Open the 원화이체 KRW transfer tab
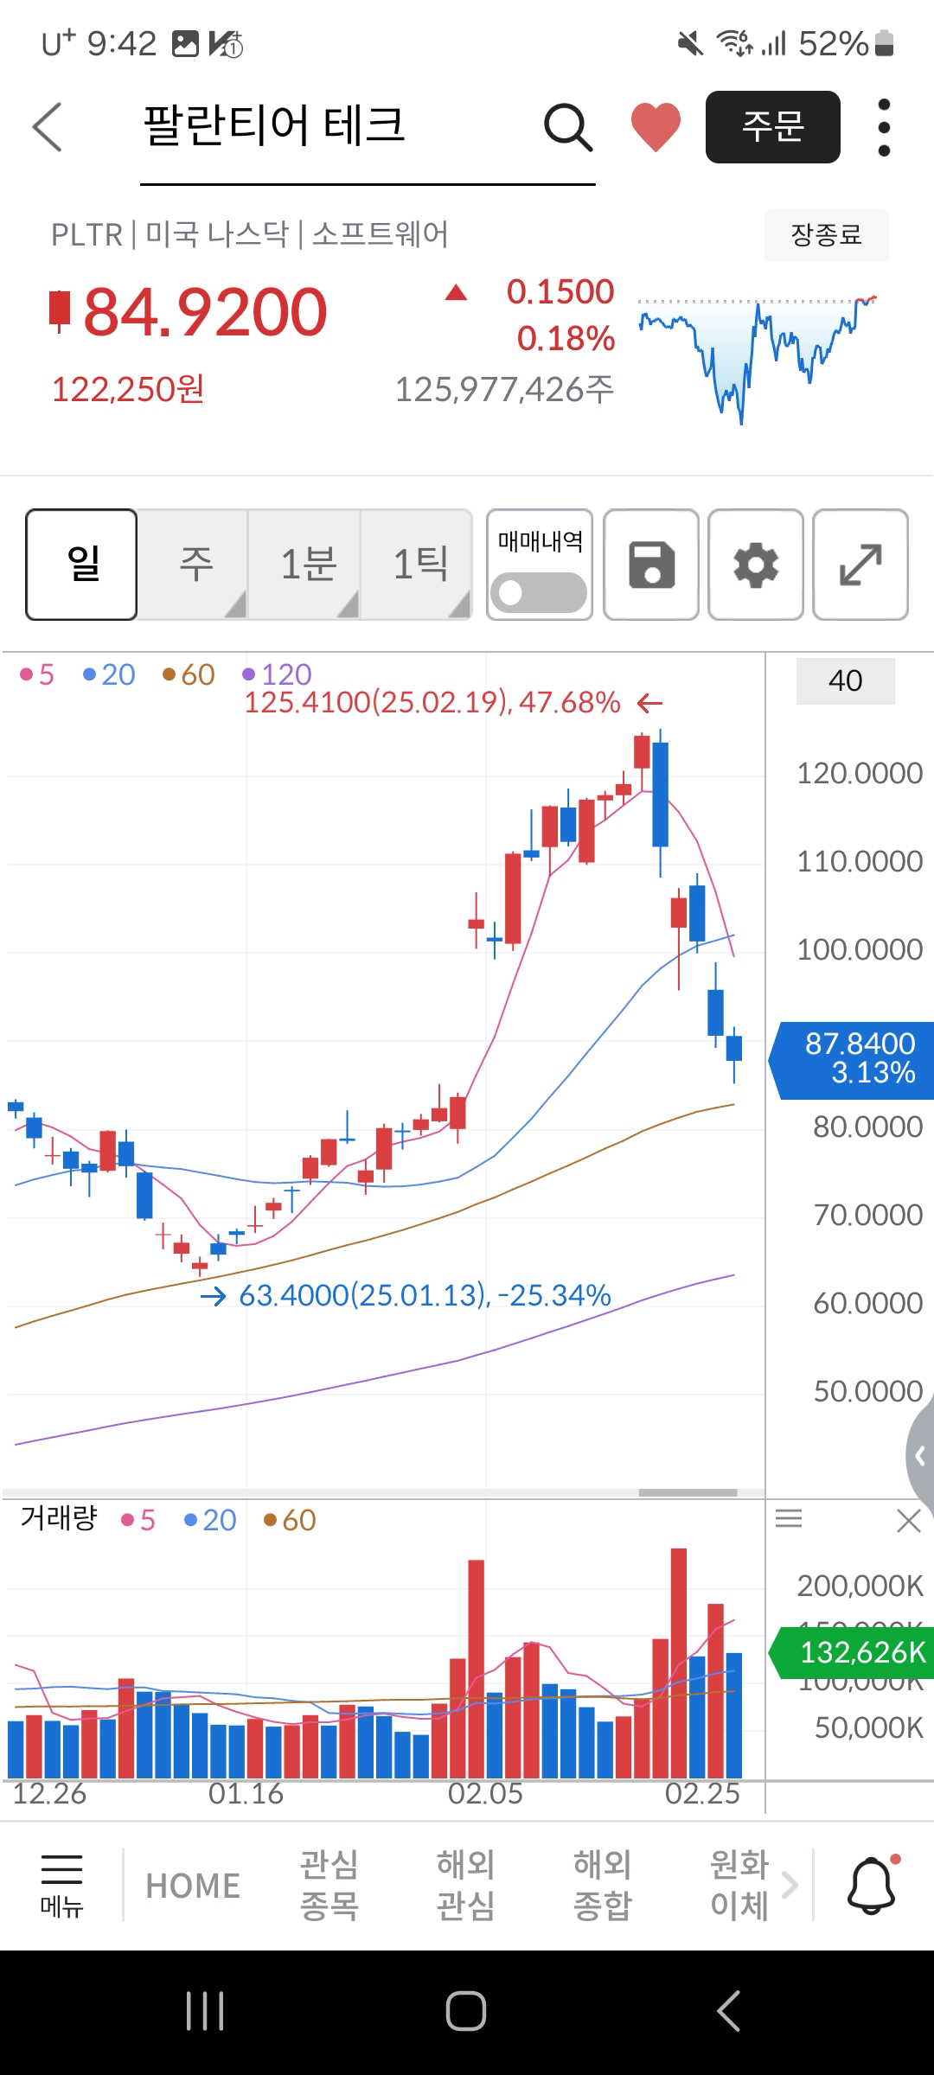Viewport: 934px width, 2075px height. click(x=739, y=1885)
